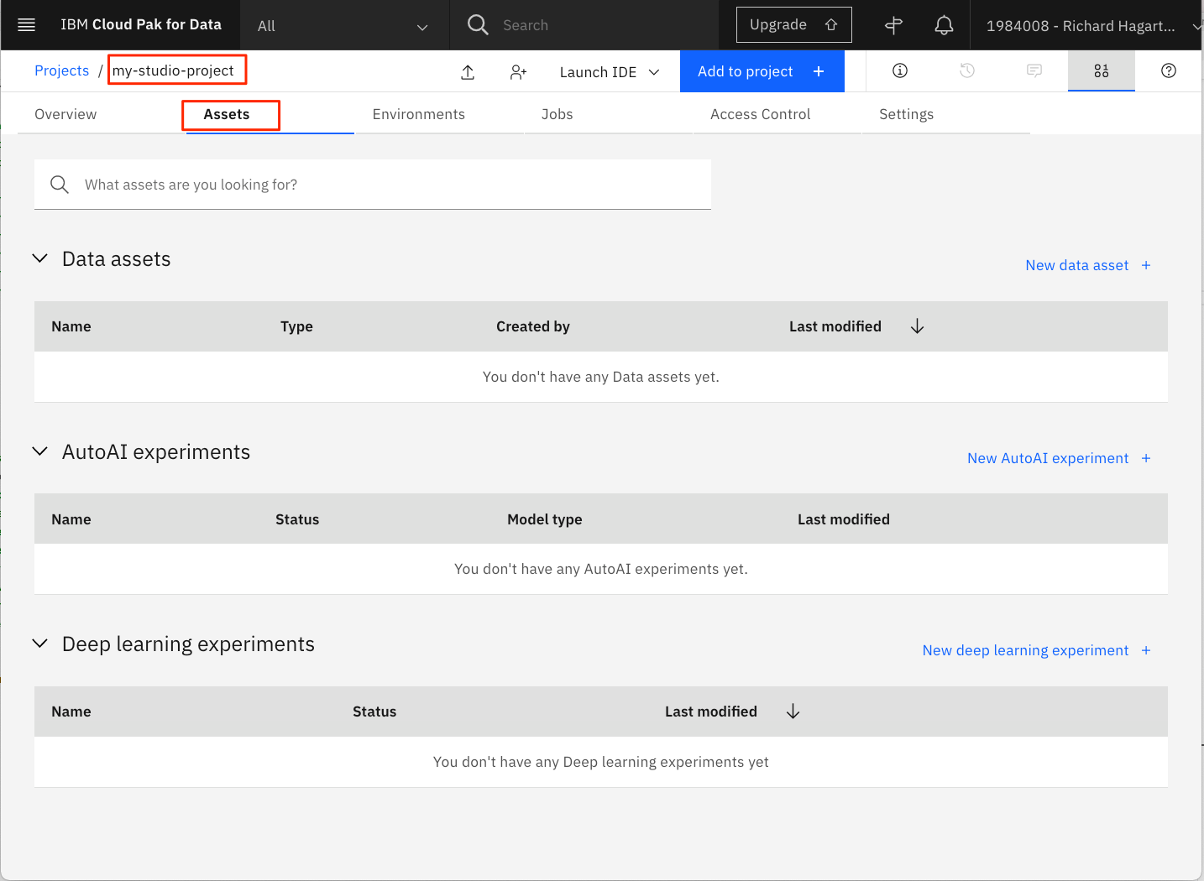The width and height of the screenshot is (1204, 881).
Task: Toggle the find and add data icon
Action: tap(1102, 70)
